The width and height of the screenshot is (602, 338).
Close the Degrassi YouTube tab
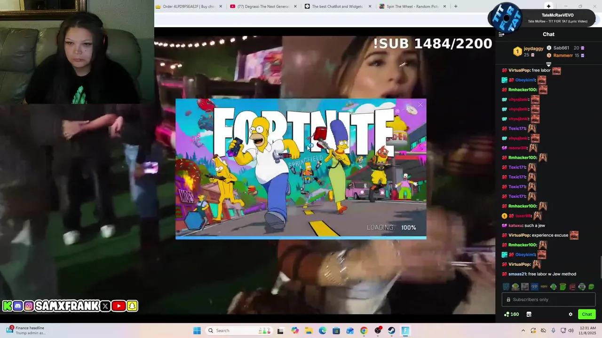[x=295, y=7]
